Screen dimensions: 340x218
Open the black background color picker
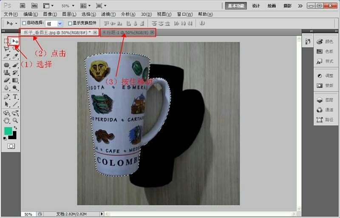[x=14, y=136]
